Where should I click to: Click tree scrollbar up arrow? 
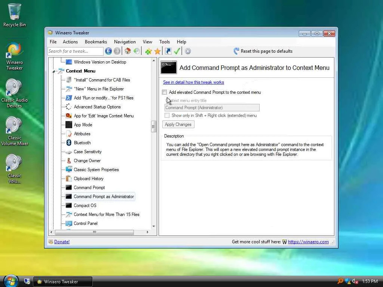point(154,61)
